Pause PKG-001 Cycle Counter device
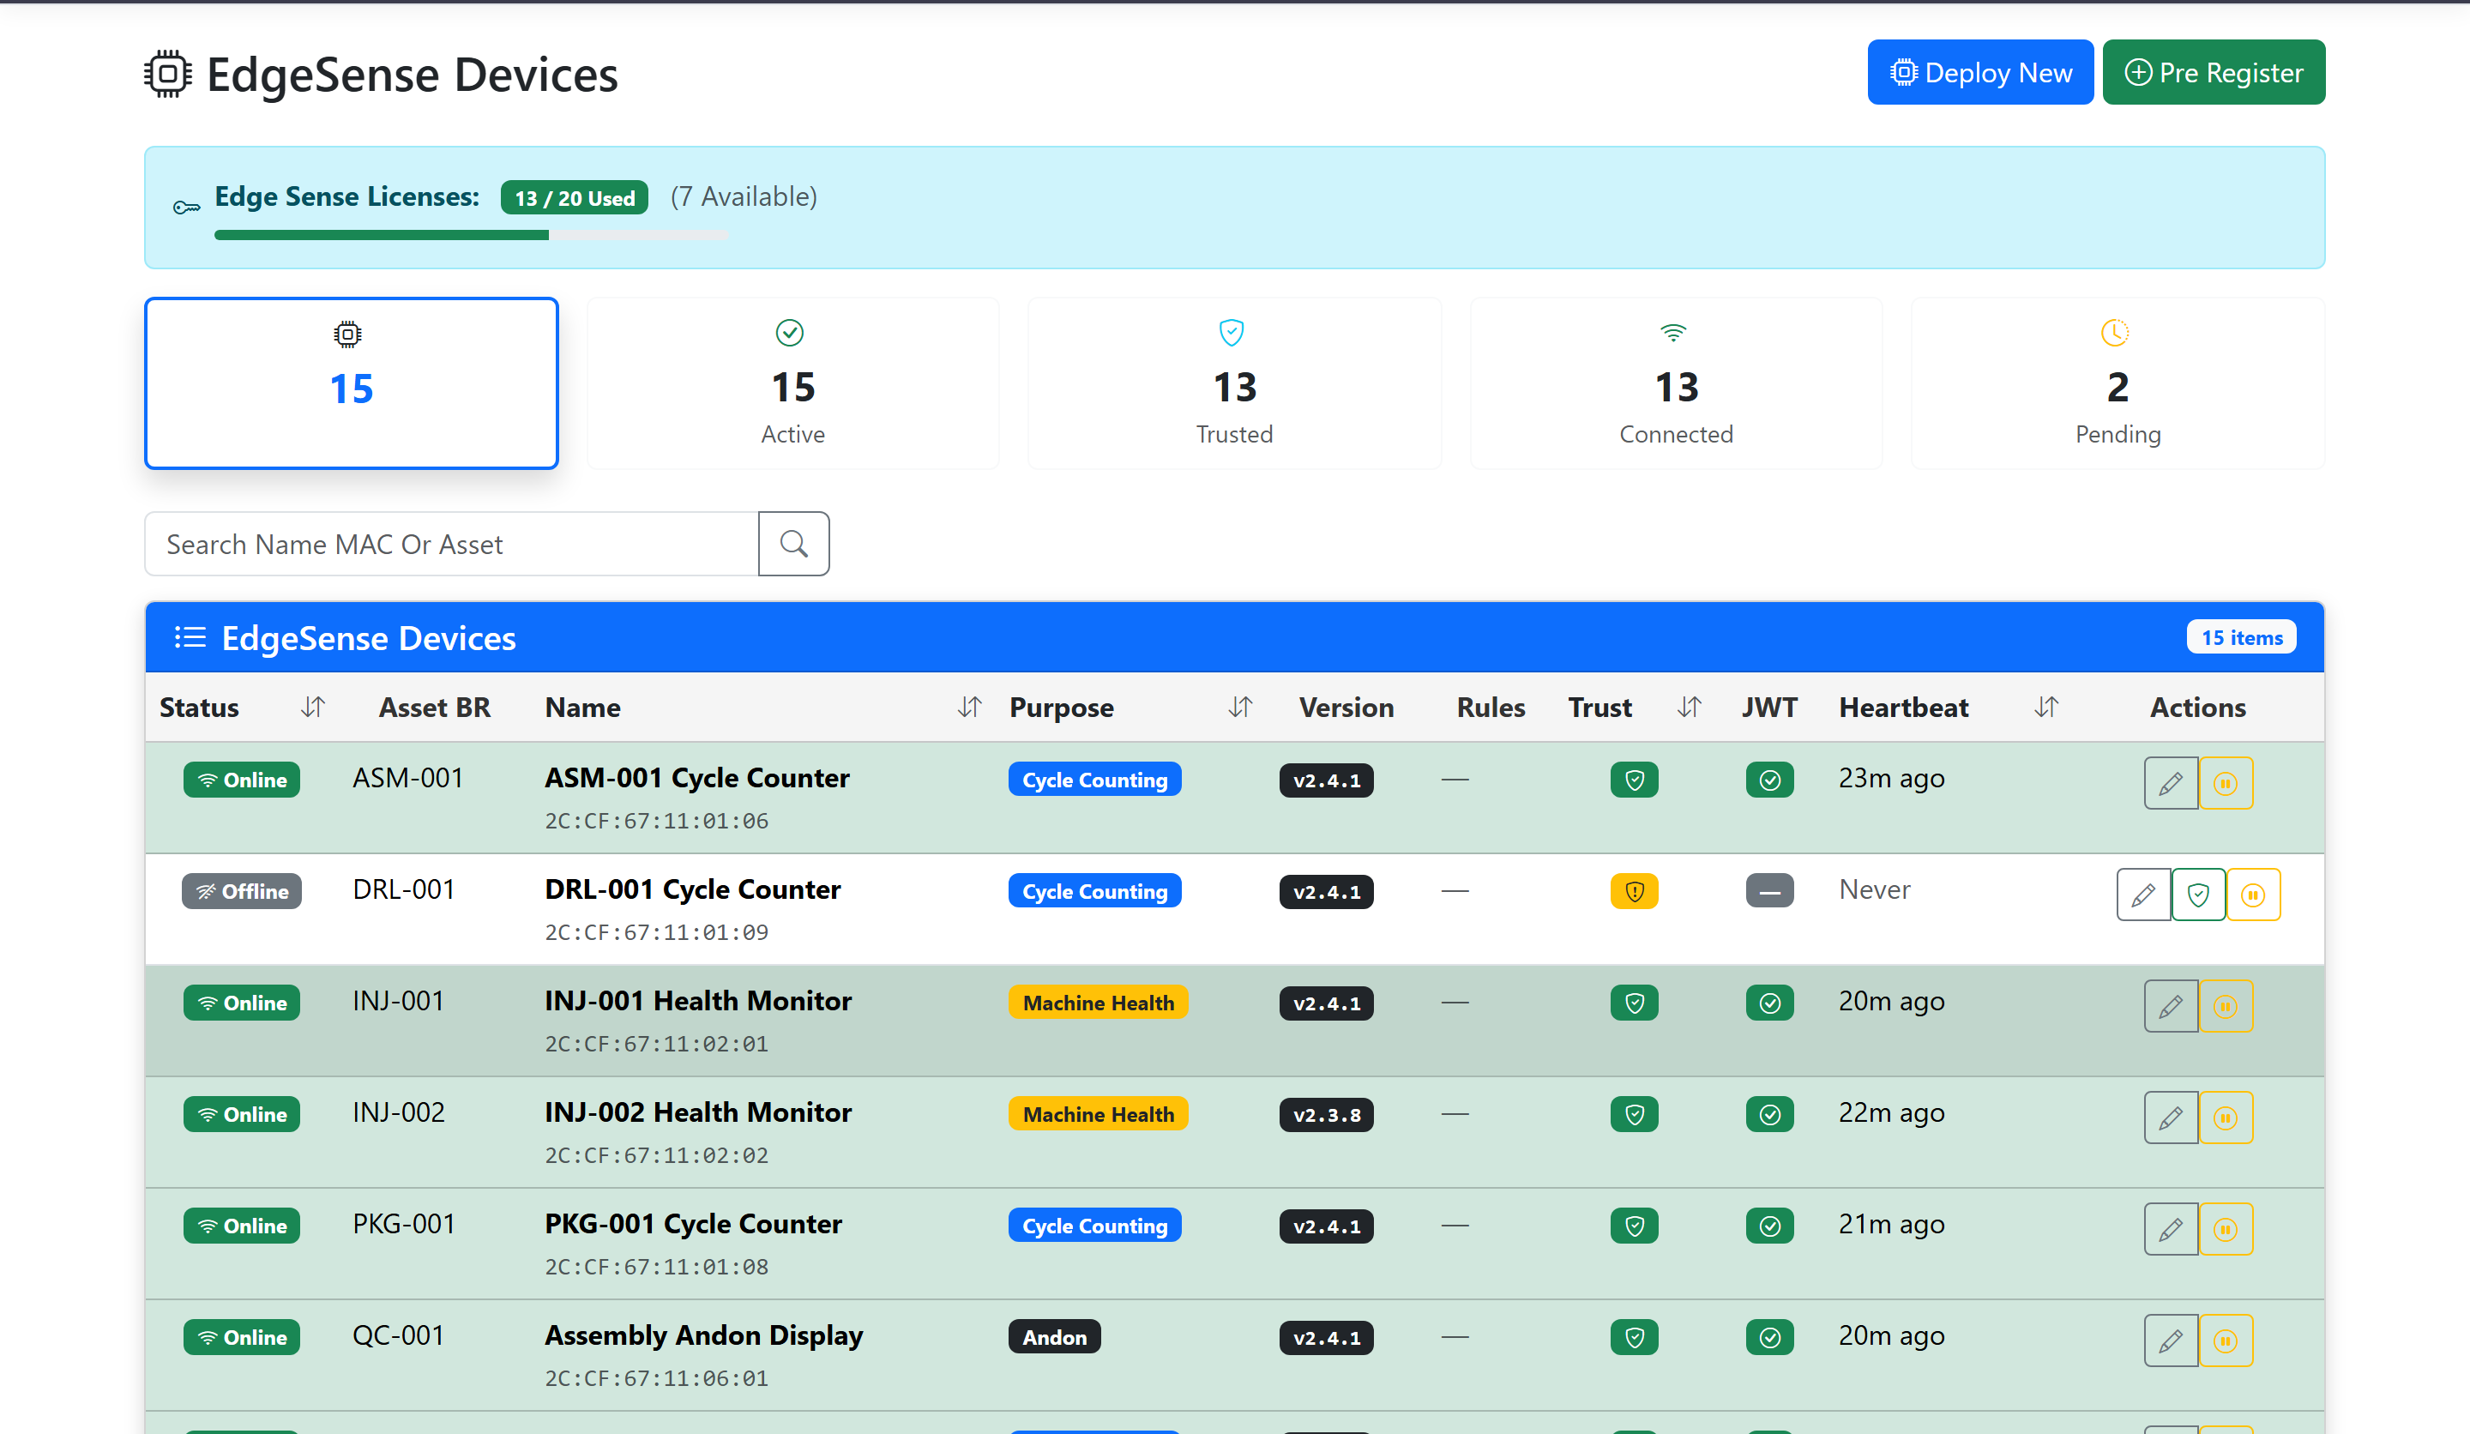Image resolution: width=2470 pixels, height=1434 pixels. [2225, 1229]
